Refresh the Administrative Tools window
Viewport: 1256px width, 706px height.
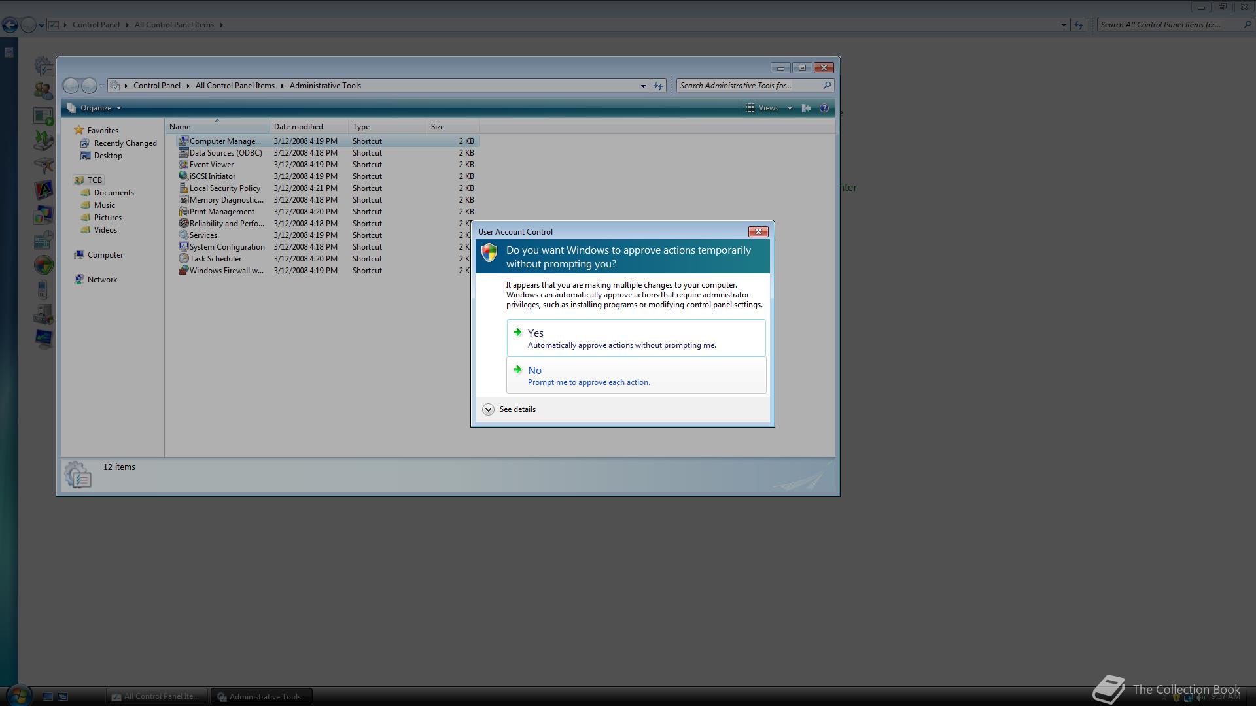pos(658,86)
